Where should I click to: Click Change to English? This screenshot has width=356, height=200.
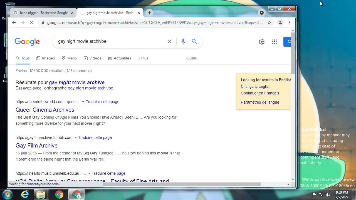point(256,86)
